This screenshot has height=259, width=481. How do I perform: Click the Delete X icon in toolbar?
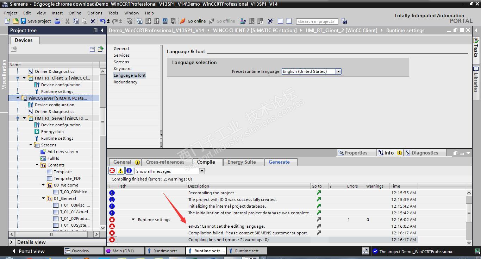pyautogui.click(x=93, y=21)
